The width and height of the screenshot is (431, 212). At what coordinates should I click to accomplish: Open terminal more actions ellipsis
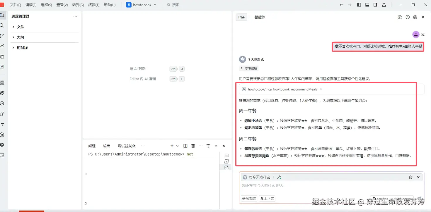click(x=201, y=146)
